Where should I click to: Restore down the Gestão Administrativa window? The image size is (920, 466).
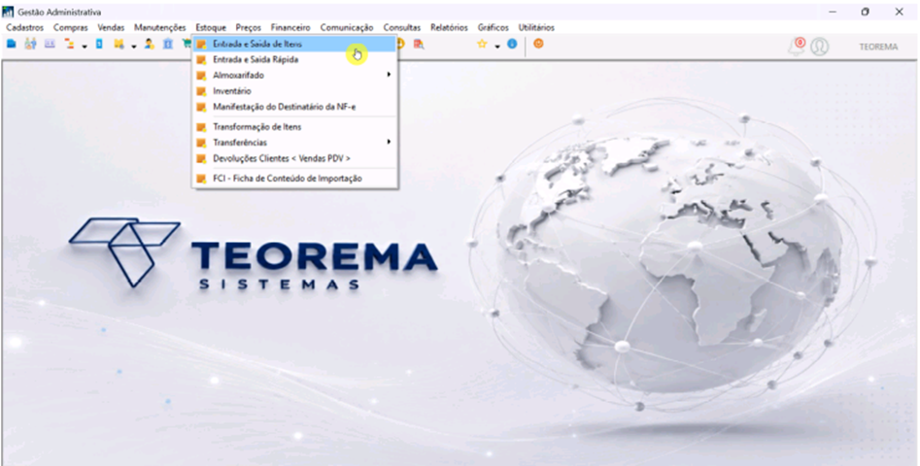pos(865,12)
